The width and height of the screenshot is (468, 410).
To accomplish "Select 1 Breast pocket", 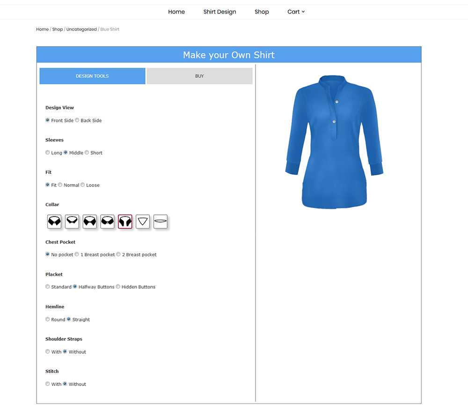I will [77, 254].
